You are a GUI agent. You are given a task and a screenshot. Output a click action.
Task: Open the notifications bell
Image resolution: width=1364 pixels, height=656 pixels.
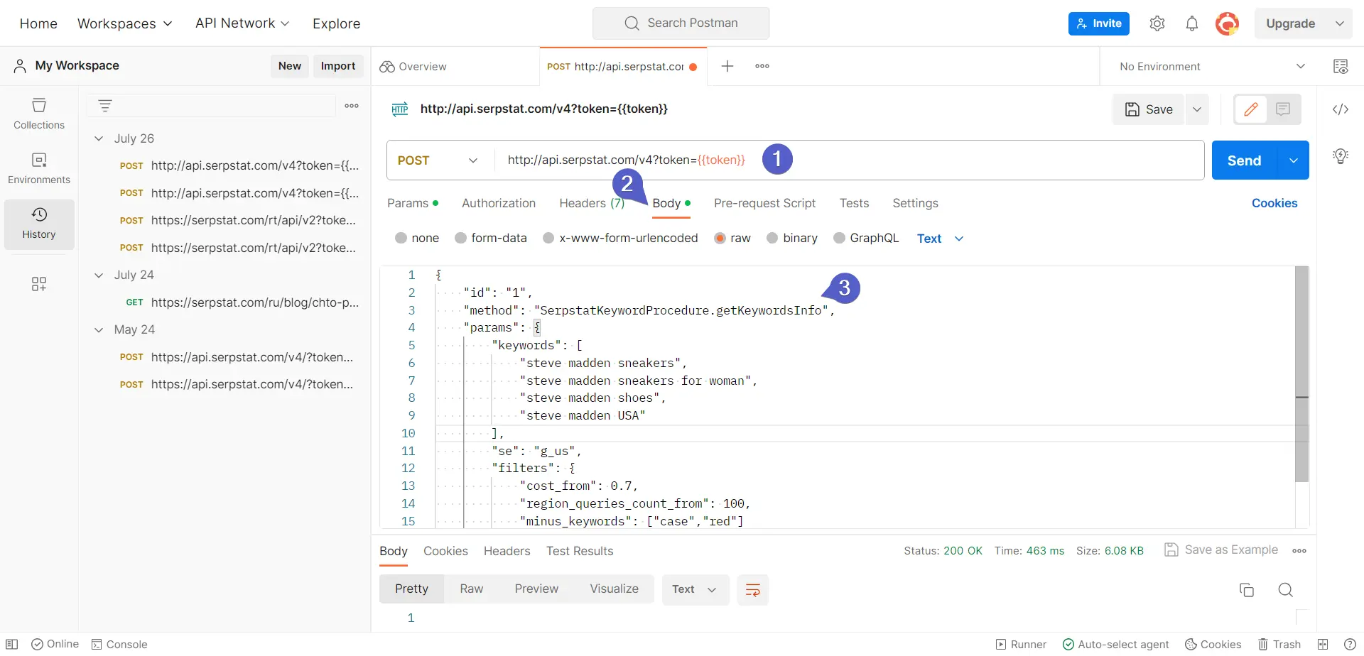point(1192,23)
